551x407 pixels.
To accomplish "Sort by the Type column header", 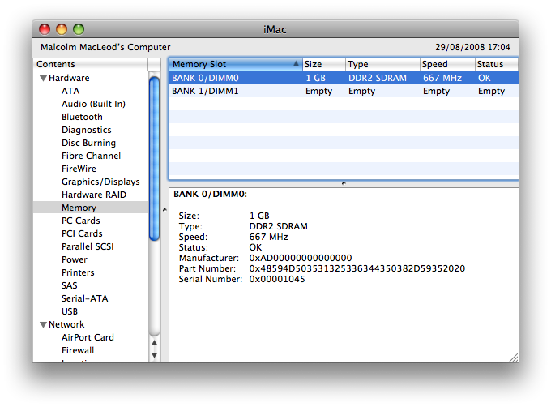I will pyautogui.click(x=382, y=64).
